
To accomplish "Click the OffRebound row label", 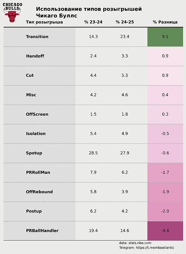I will coord(39,192).
